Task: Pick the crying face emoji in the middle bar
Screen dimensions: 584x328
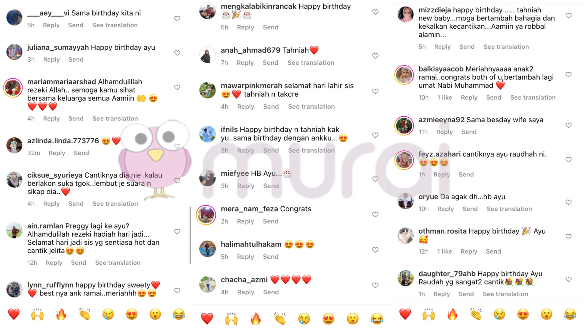Action: point(304,319)
